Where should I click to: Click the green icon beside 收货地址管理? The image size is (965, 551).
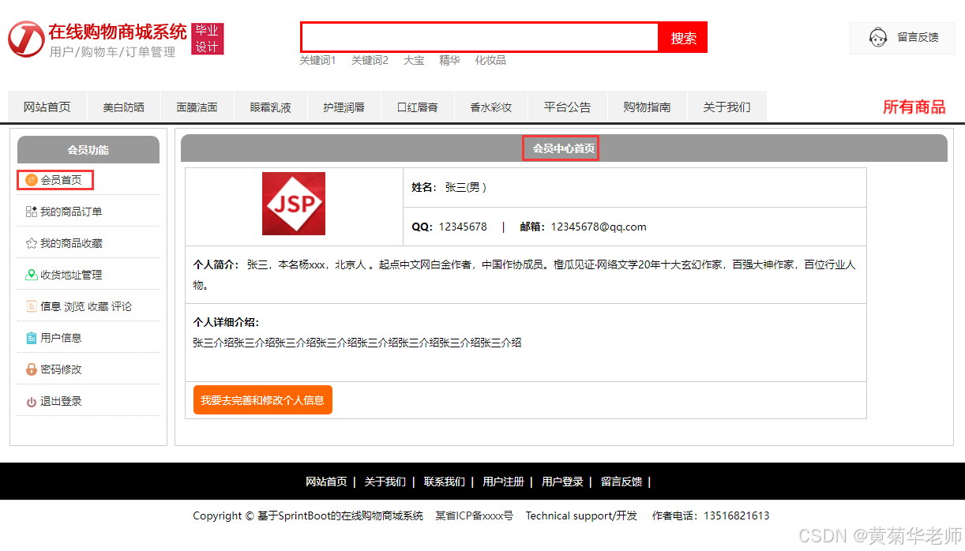point(32,275)
